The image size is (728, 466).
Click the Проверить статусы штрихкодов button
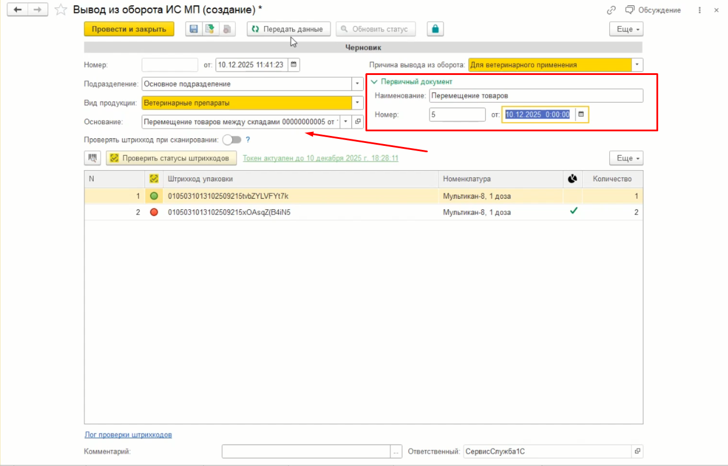tap(171, 158)
